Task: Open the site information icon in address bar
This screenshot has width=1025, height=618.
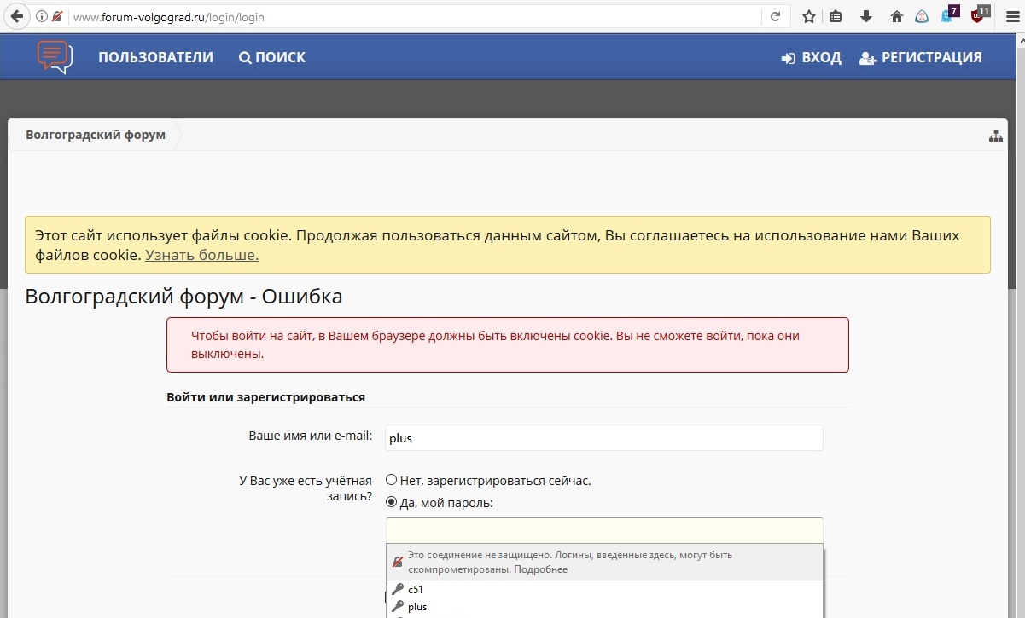Action: 41,16
